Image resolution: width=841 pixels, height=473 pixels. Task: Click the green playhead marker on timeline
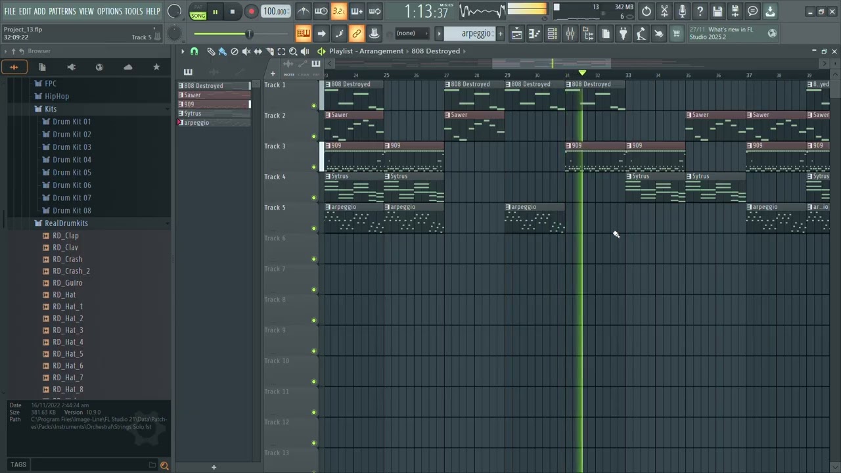(x=582, y=73)
